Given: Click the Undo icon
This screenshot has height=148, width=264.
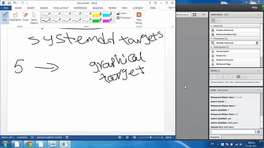Looking at the screenshot, I should click(15, 3).
